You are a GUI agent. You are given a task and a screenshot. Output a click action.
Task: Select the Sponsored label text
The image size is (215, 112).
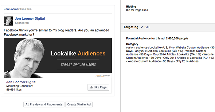point(22,23)
